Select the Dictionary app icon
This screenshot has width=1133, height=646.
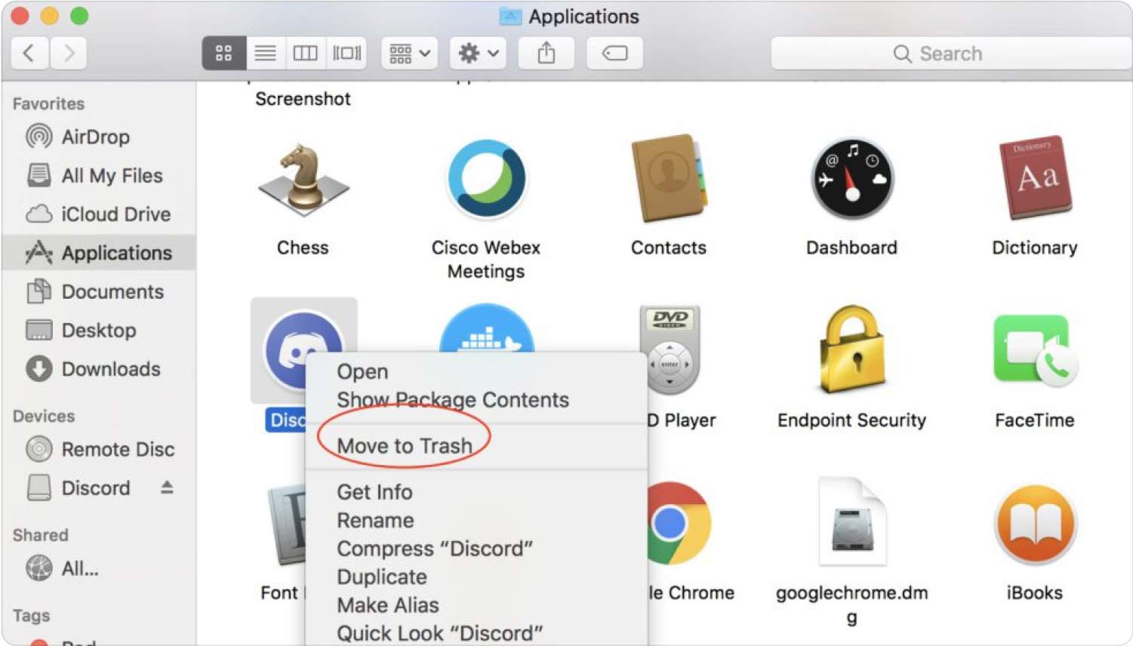[x=1035, y=178]
